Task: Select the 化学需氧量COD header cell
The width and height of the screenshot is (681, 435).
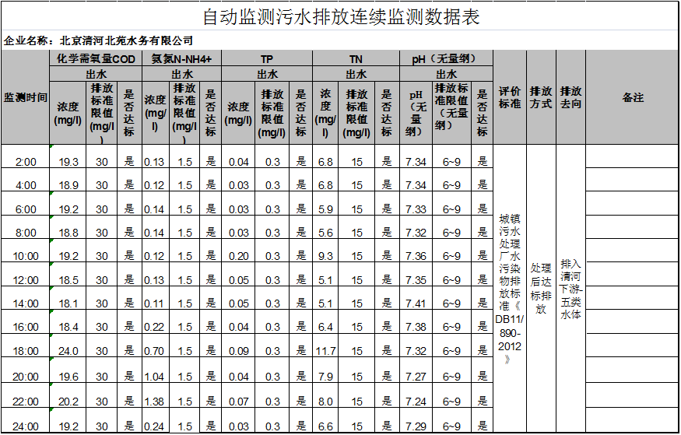Action: click(x=96, y=58)
